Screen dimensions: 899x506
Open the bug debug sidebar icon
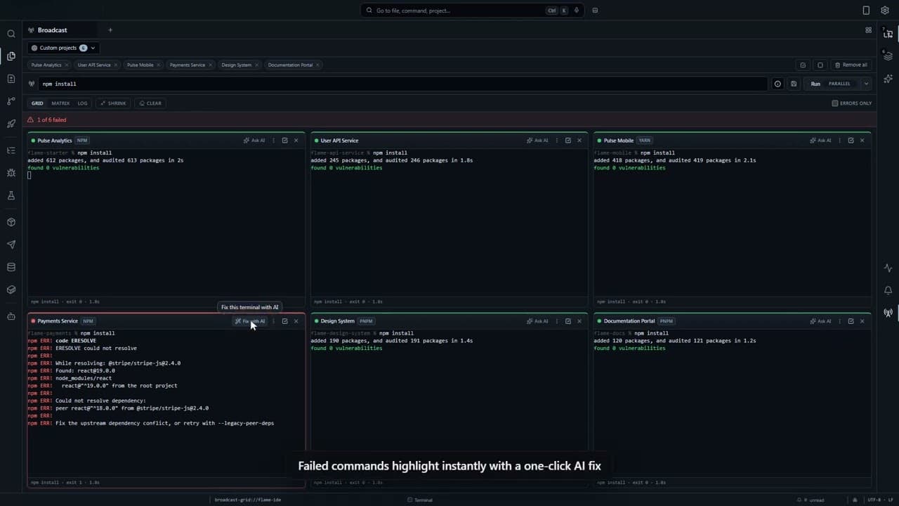click(11, 173)
